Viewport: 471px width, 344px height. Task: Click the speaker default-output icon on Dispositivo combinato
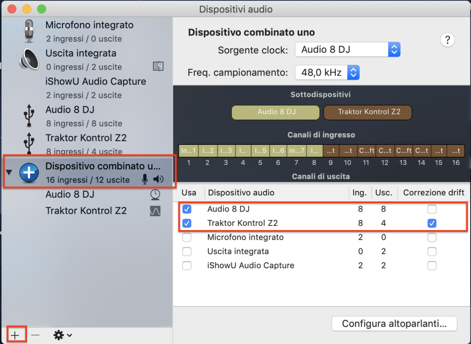[x=158, y=179]
